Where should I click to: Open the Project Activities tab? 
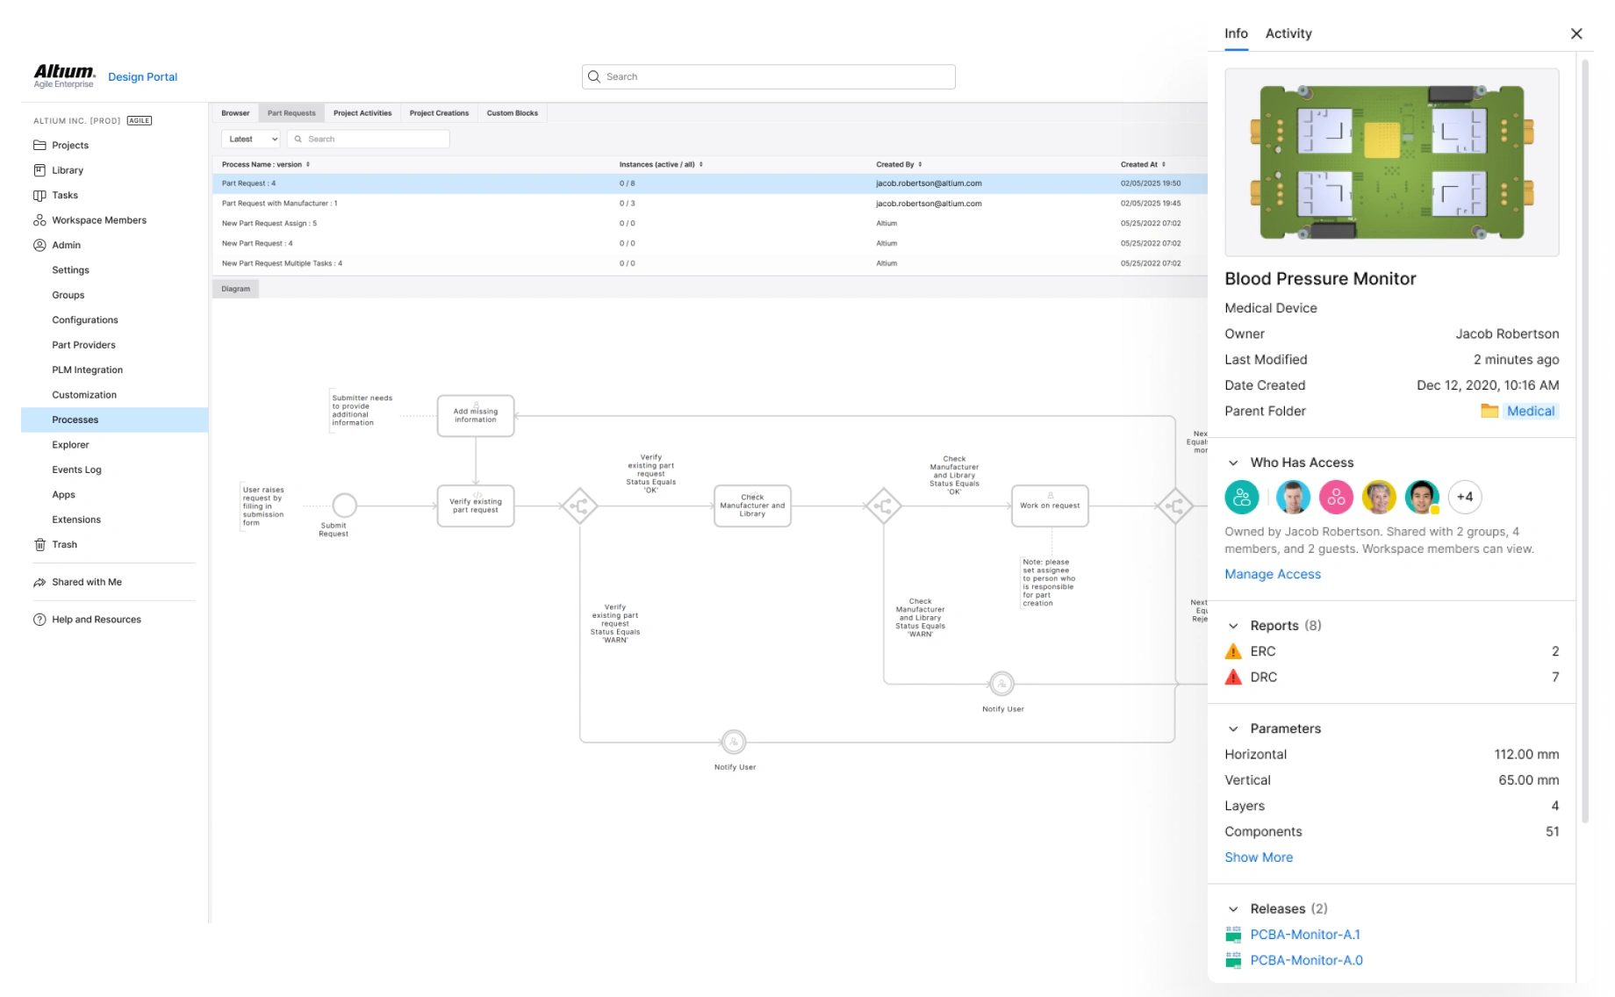[362, 113]
